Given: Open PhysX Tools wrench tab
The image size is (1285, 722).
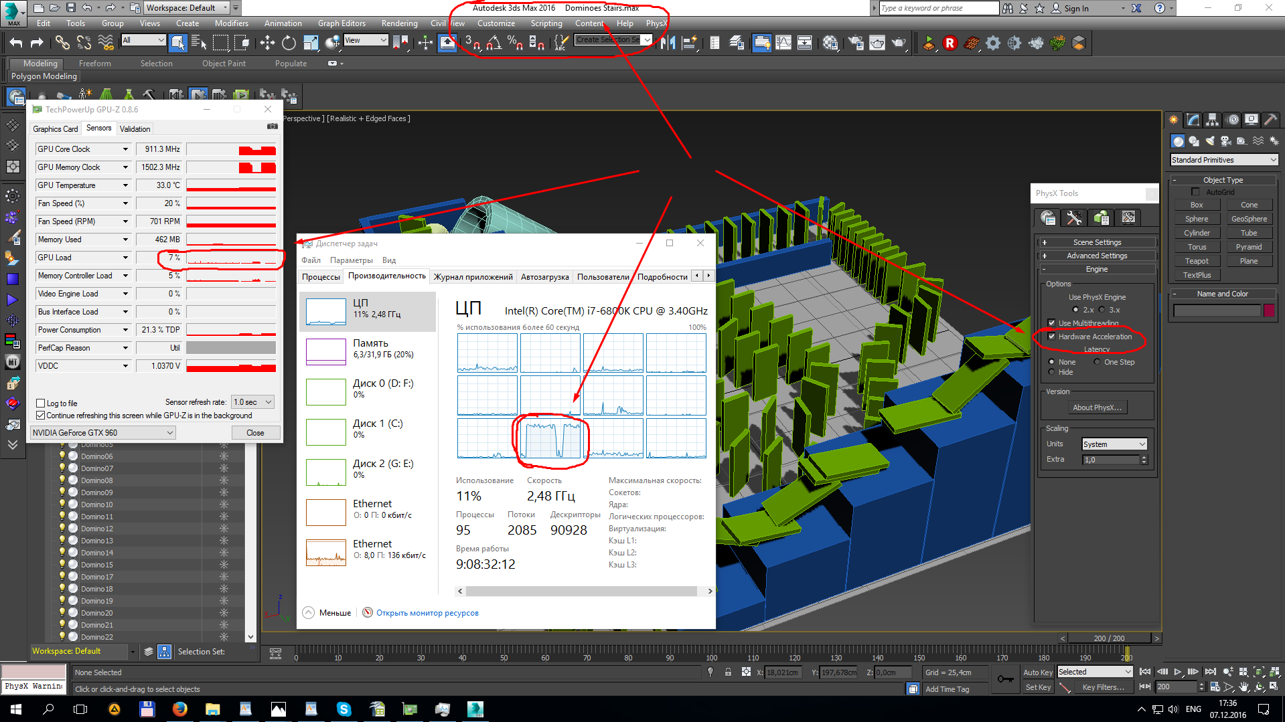Looking at the screenshot, I should click(1074, 217).
